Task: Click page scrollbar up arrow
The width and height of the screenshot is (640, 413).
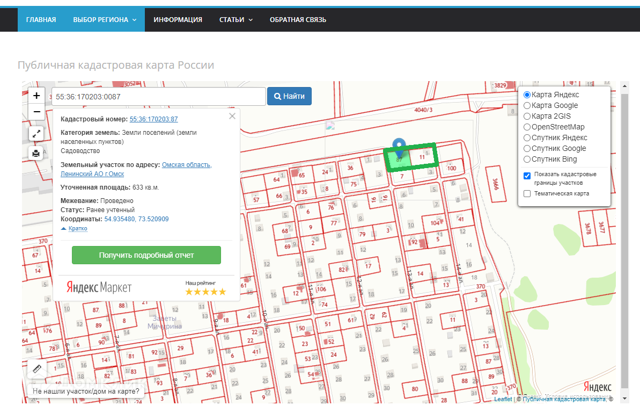Action: [624, 86]
